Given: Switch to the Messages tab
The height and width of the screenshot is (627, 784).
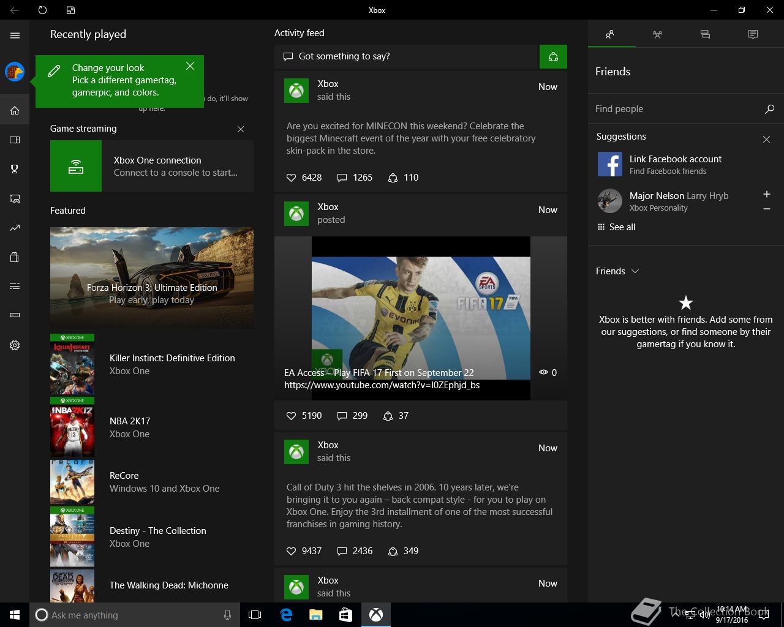Looking at the screenshot, I should pos(705,34).
